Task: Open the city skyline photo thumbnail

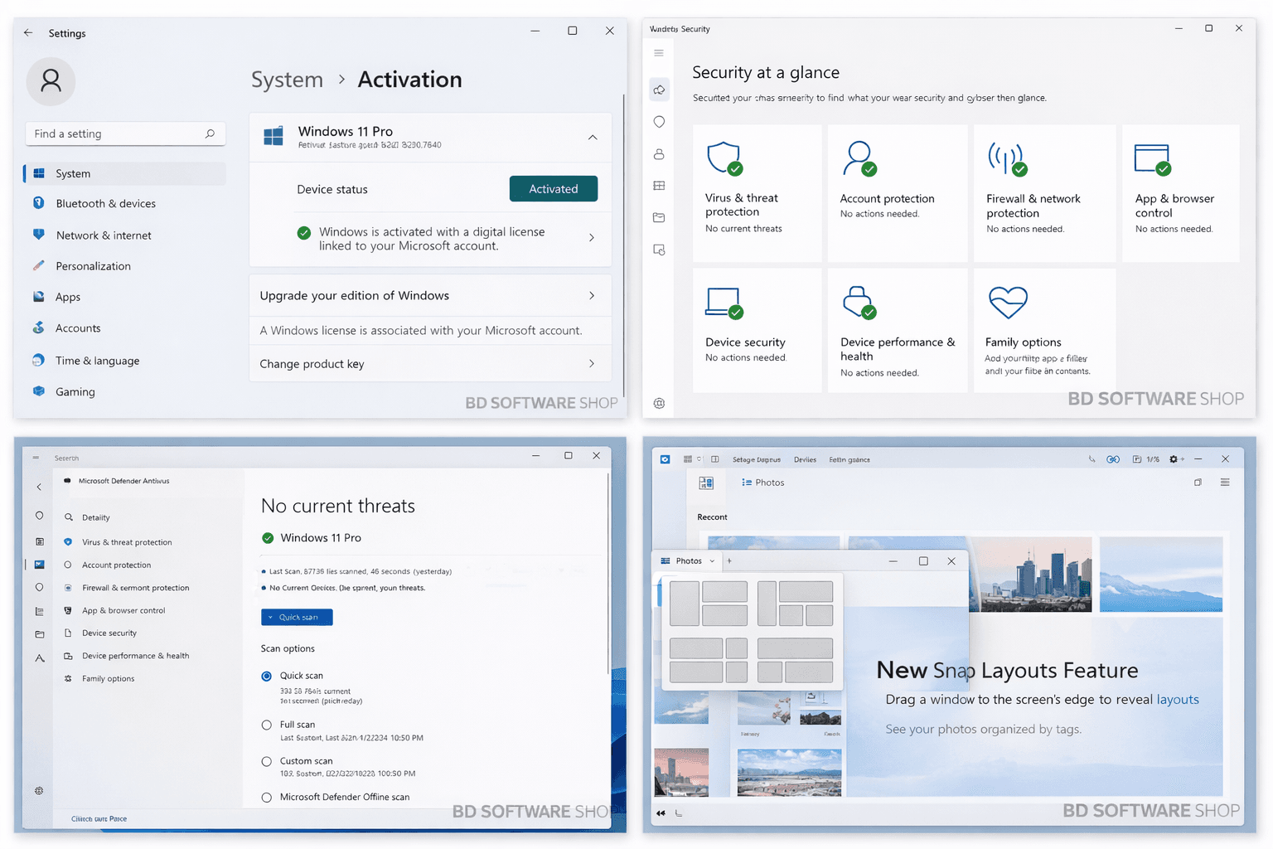Action: point(1031,574)
